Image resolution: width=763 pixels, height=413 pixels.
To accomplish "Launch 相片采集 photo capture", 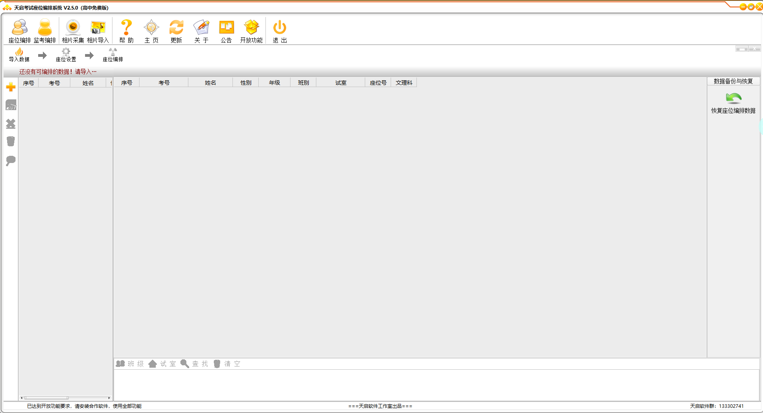I will pos(73,31).
